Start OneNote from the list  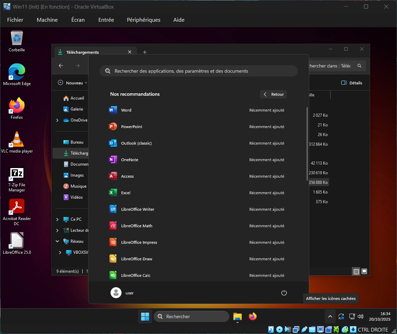click(x=129, y=160)
